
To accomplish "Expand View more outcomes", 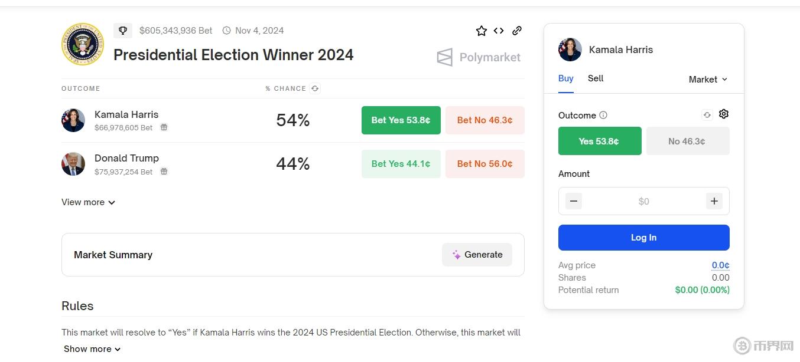I will tap(88, 202).
